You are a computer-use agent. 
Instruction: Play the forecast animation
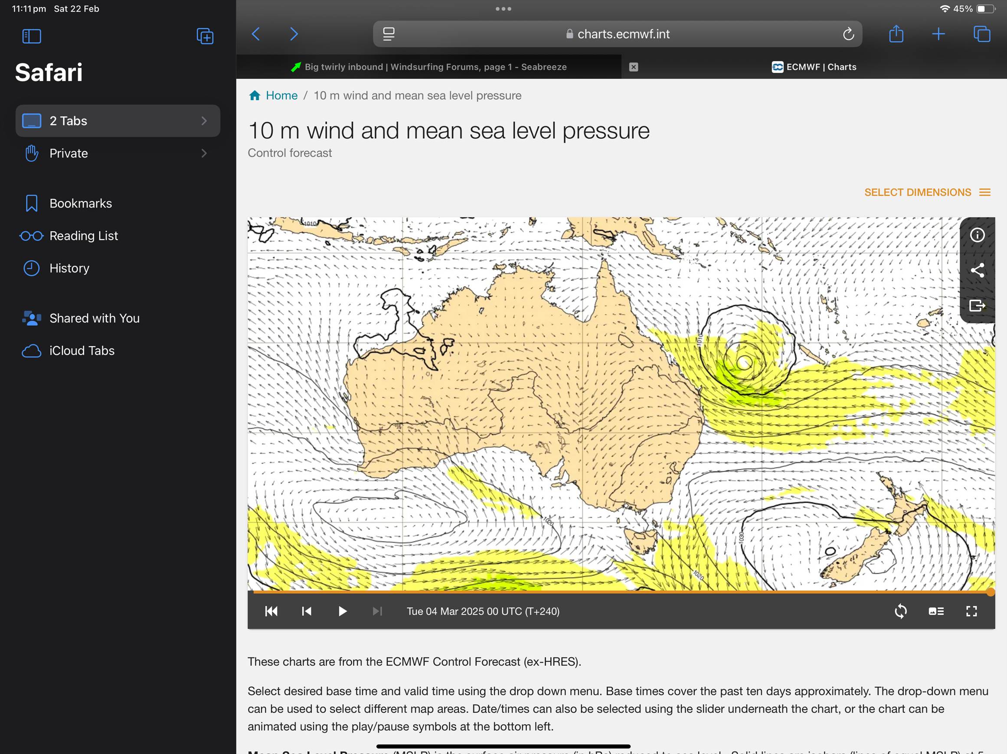pyautogui.click(x=342, y=611)
